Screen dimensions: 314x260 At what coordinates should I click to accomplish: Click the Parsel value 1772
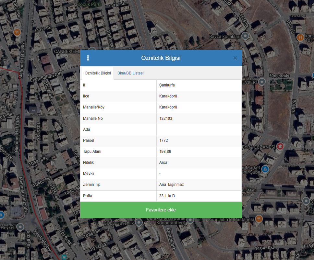[163, 141]
